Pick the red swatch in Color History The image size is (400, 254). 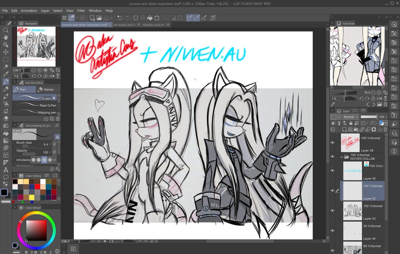pos(37,187)
